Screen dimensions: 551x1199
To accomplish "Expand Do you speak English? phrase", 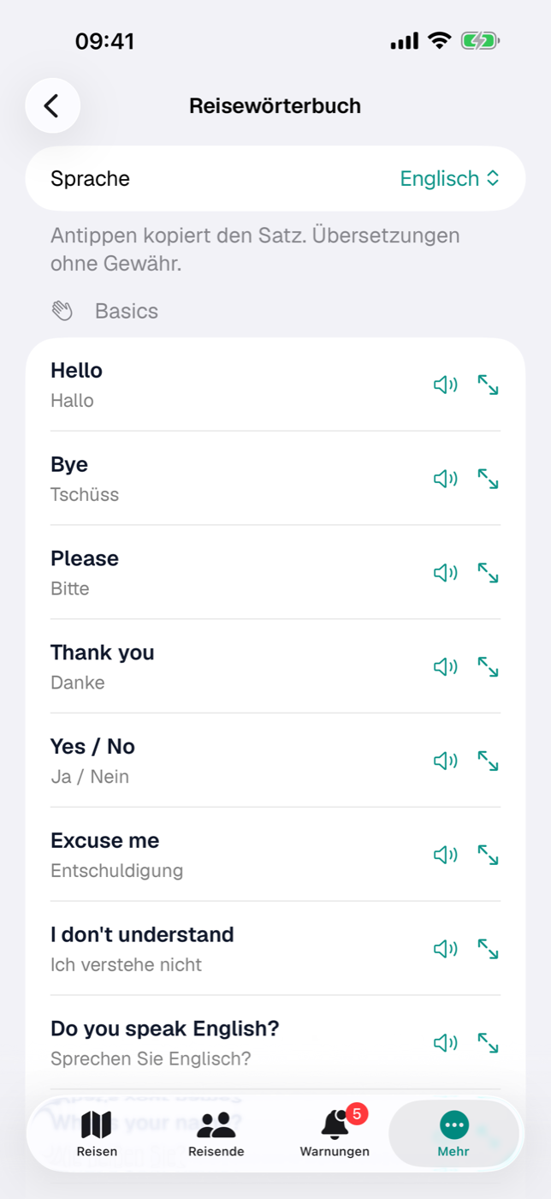I will pyautogui.click(x=488, y=1043).
